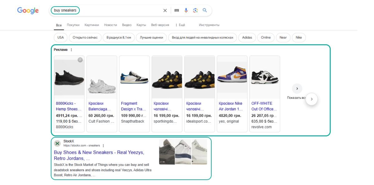The width and height of the screenshot is (374, 185).
Task: Click seller name Cult Fashion
Action: coord(101,121)
